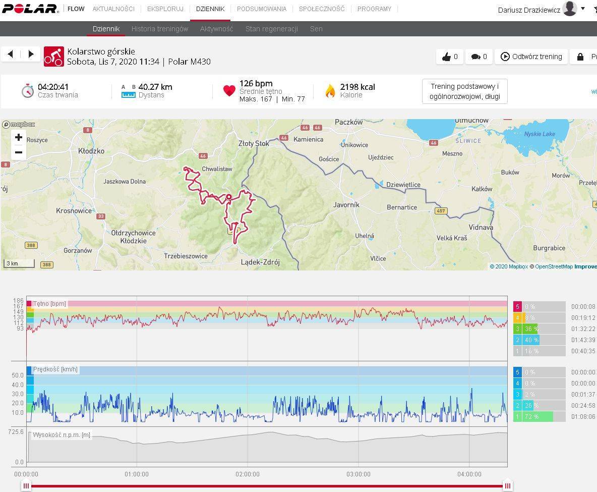Open the Tętno [bpm] chart selector
Screen dimensions: 597x492
click(x=49, y=304)
